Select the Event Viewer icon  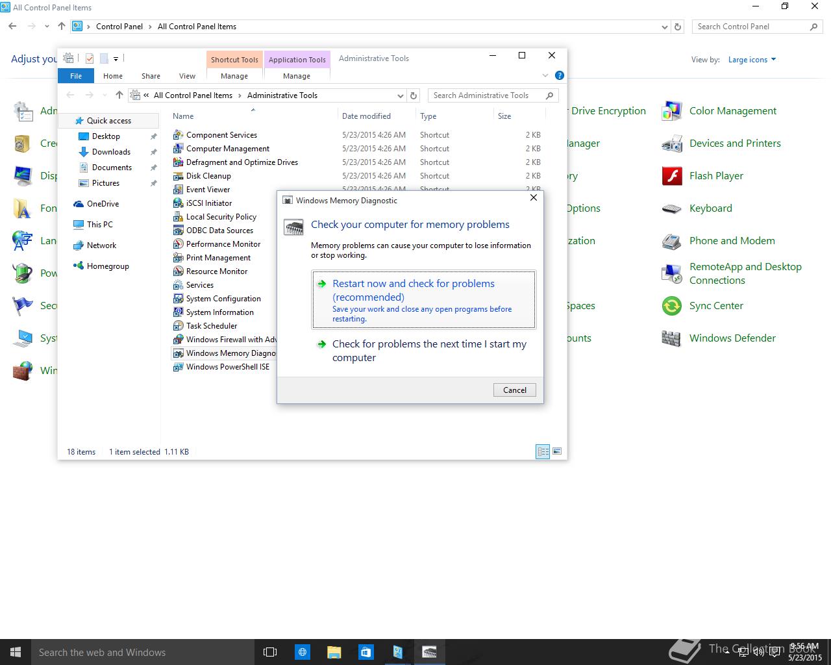coord(178,190)
